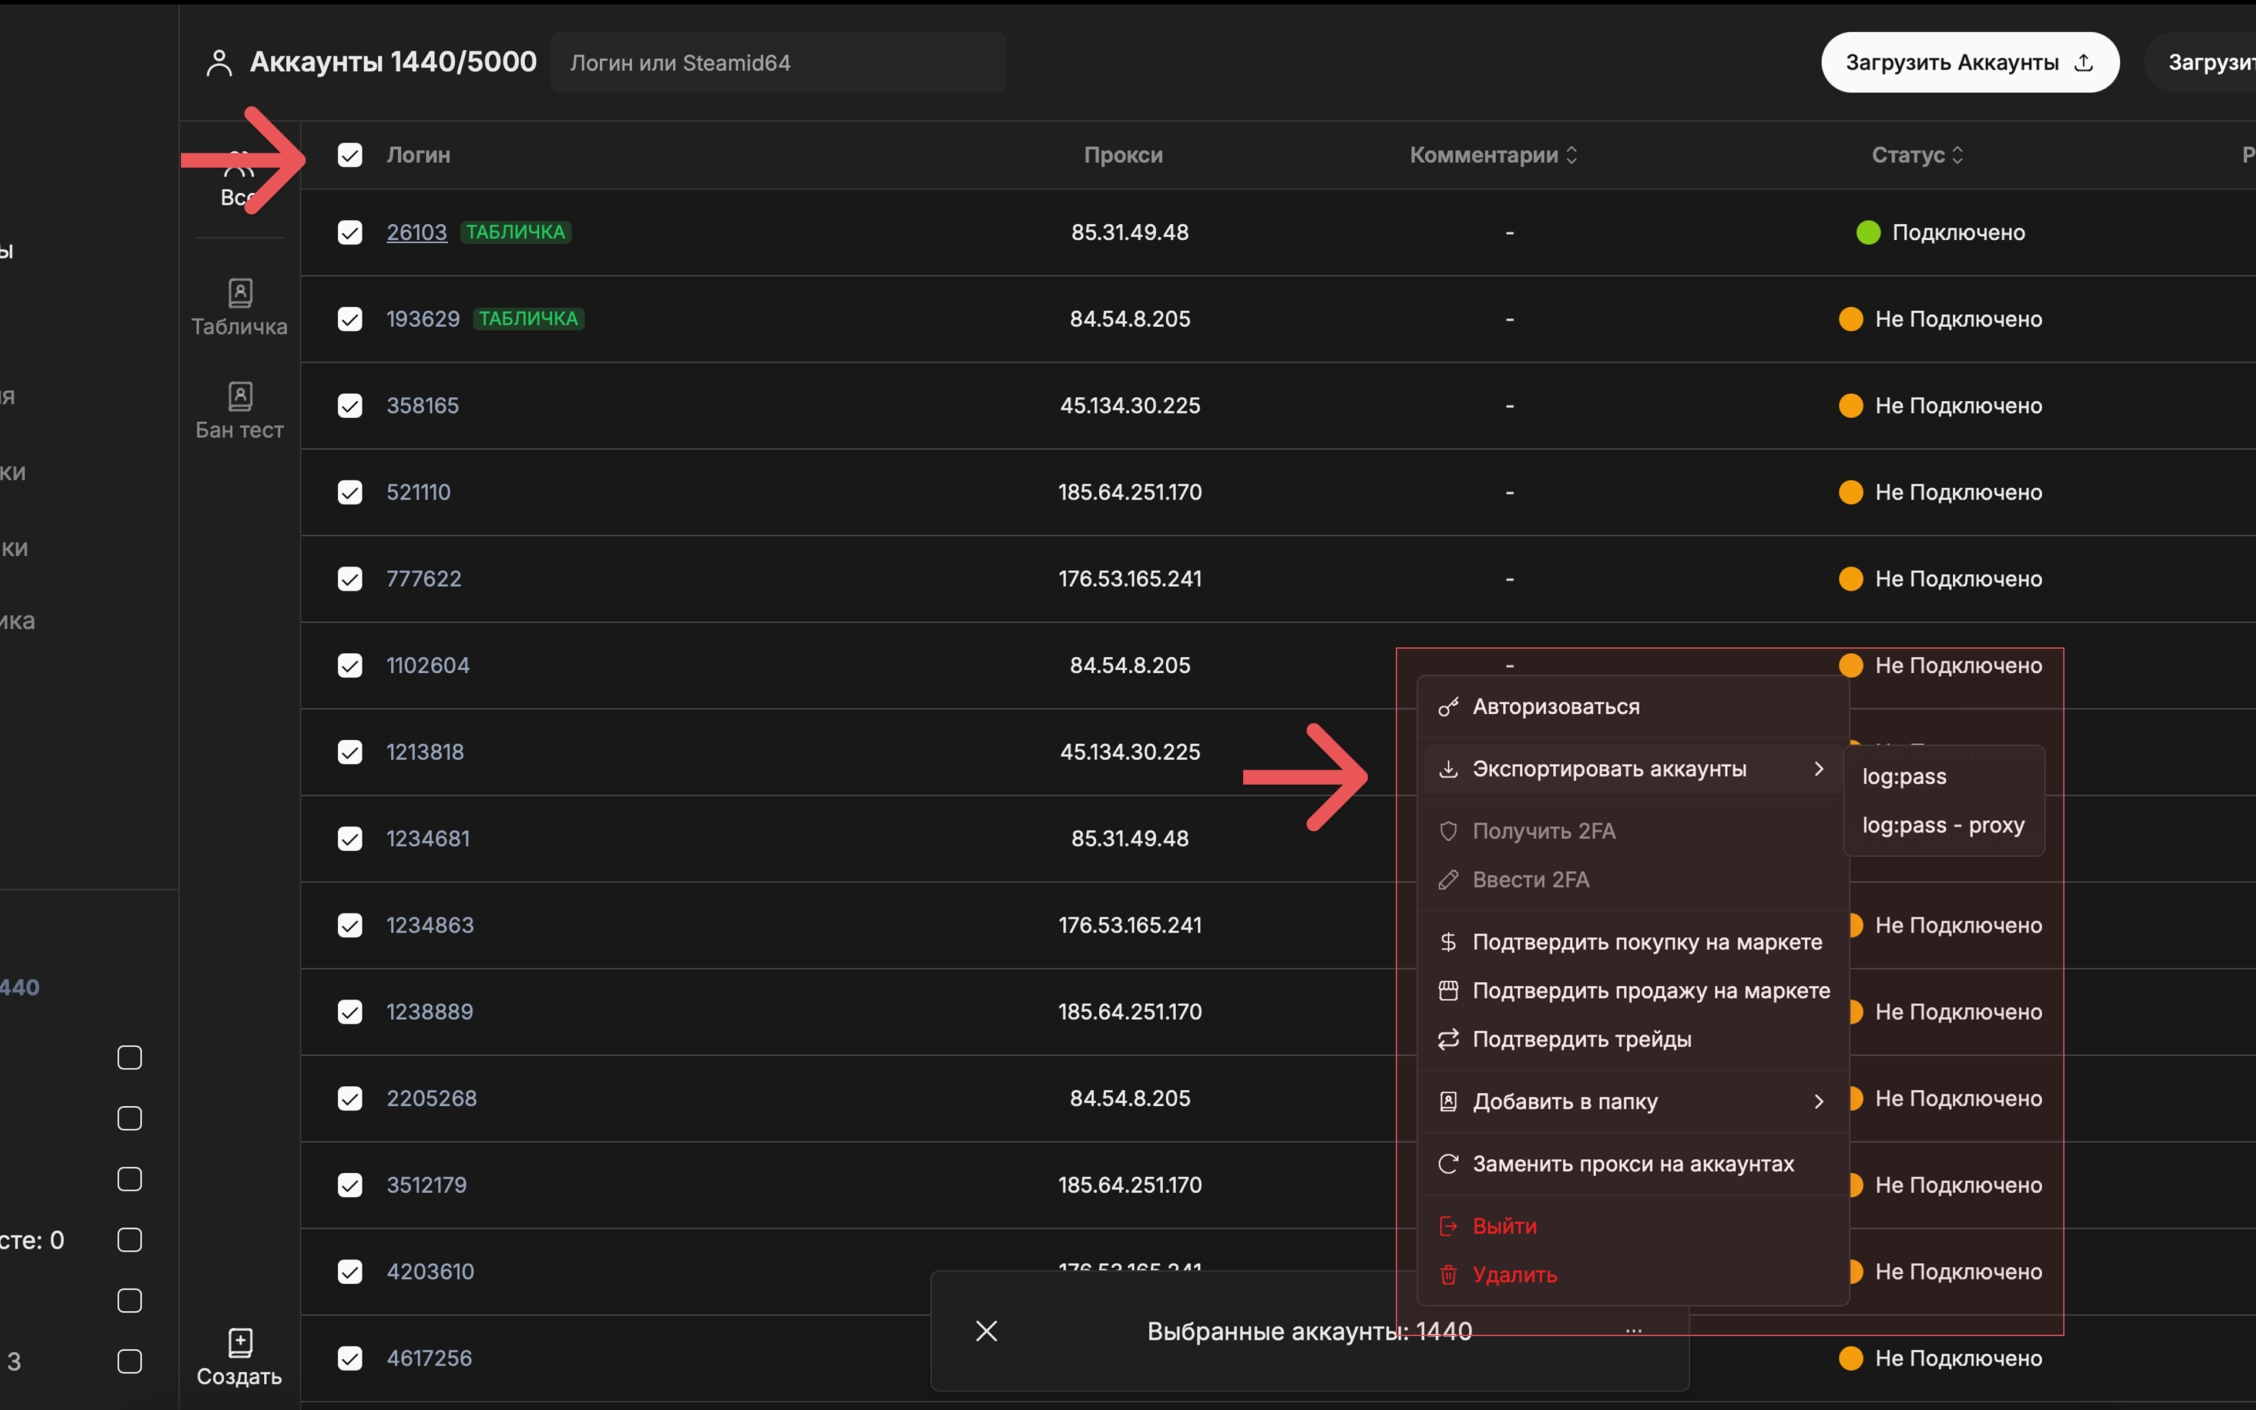Click the Загрузить Аккаунты button

pyautogui.click(x=1970, y=62)
